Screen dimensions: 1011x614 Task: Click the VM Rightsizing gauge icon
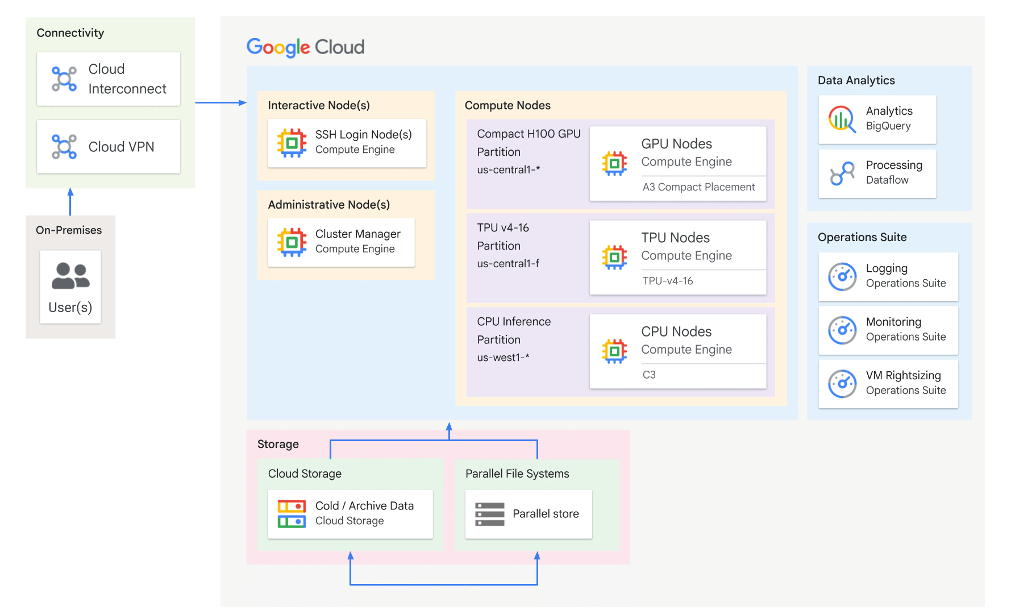click(x=842, y=384)
